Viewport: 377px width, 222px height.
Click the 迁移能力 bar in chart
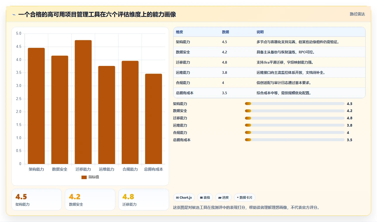coord(83,102)
